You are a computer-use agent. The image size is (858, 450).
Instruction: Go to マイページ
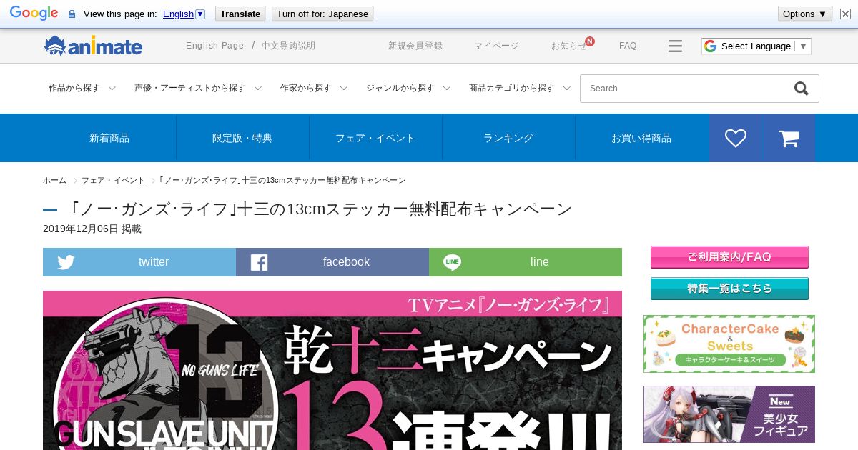496,46
